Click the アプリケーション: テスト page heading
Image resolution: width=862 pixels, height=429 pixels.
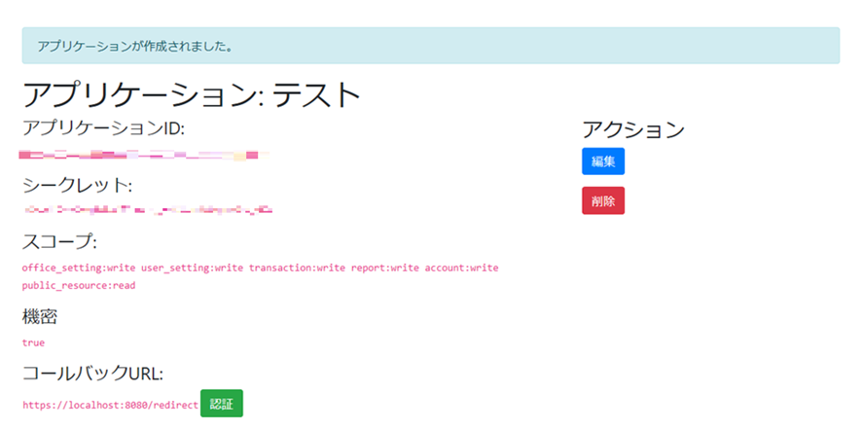(x=192, y=94)
